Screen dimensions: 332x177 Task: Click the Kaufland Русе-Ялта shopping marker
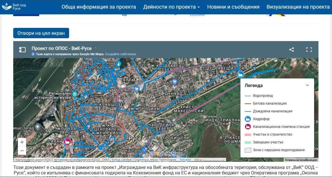tap(137, 89)
